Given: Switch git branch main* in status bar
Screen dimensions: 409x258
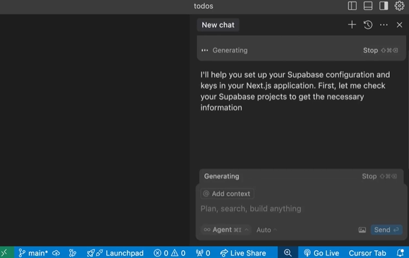Looking at the screenshot, I should click(33, 253).
